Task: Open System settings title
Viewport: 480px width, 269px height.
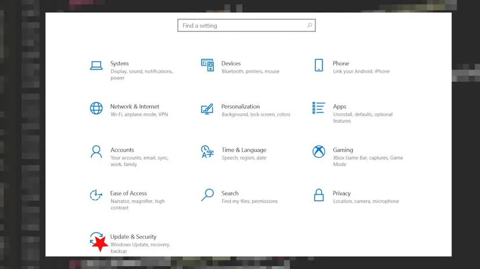Action: coord(119,64)
